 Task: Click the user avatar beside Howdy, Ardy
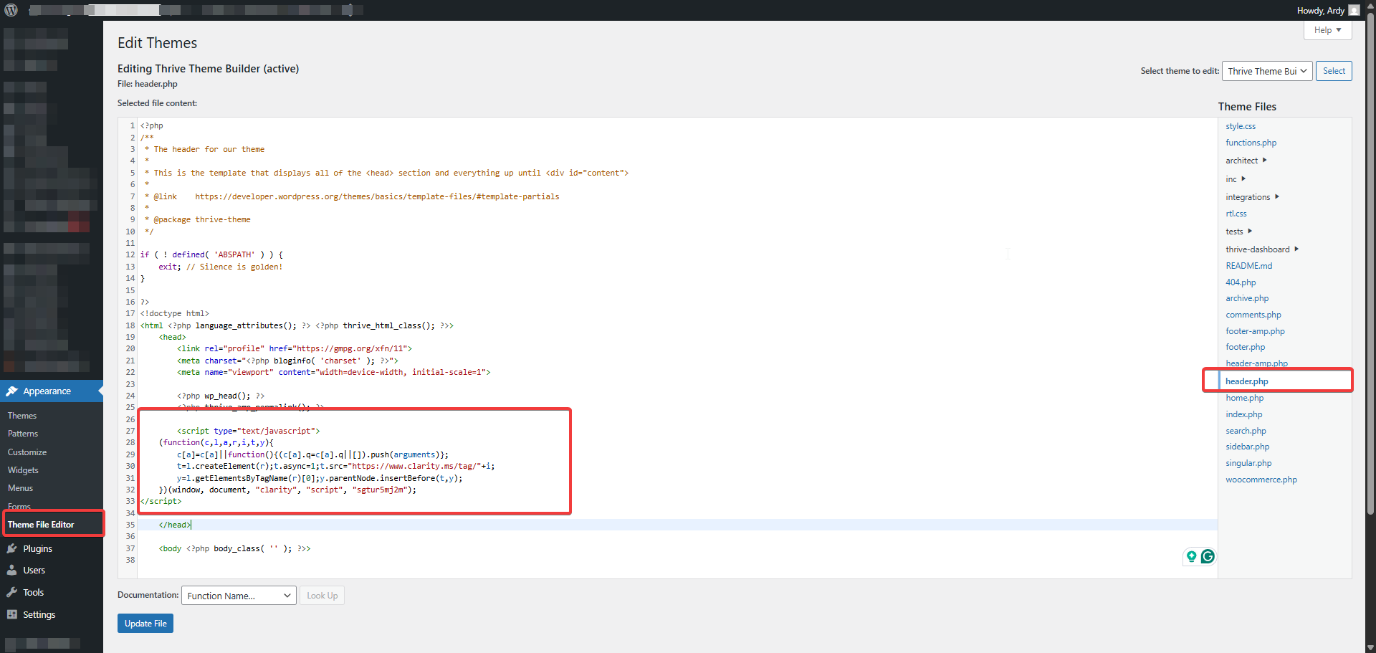(x=1354, y=10)
